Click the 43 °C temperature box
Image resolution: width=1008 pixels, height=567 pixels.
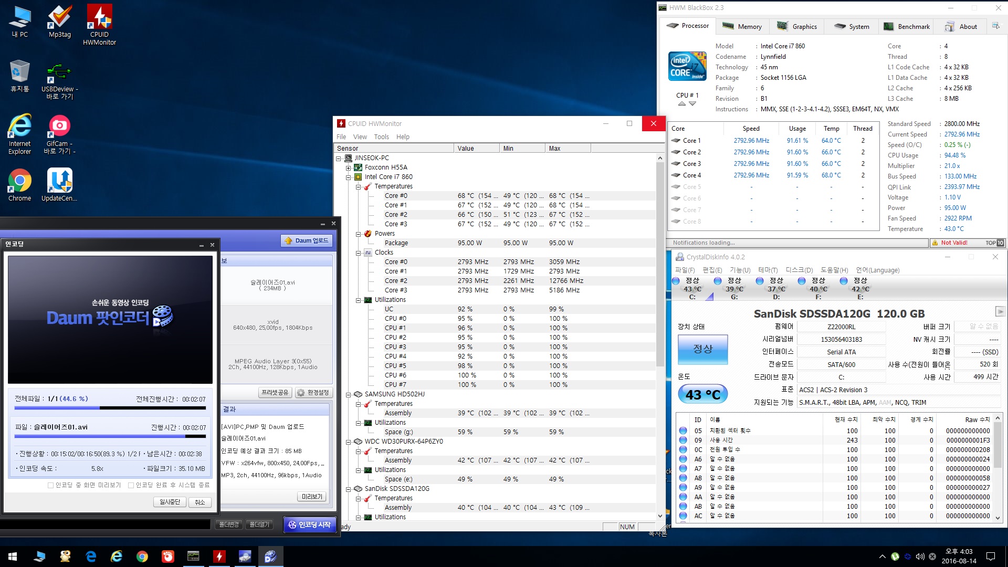[702, 395]
